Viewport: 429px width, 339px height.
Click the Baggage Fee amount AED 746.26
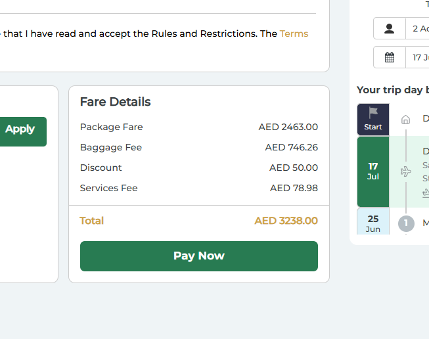(x=291, y=147)
